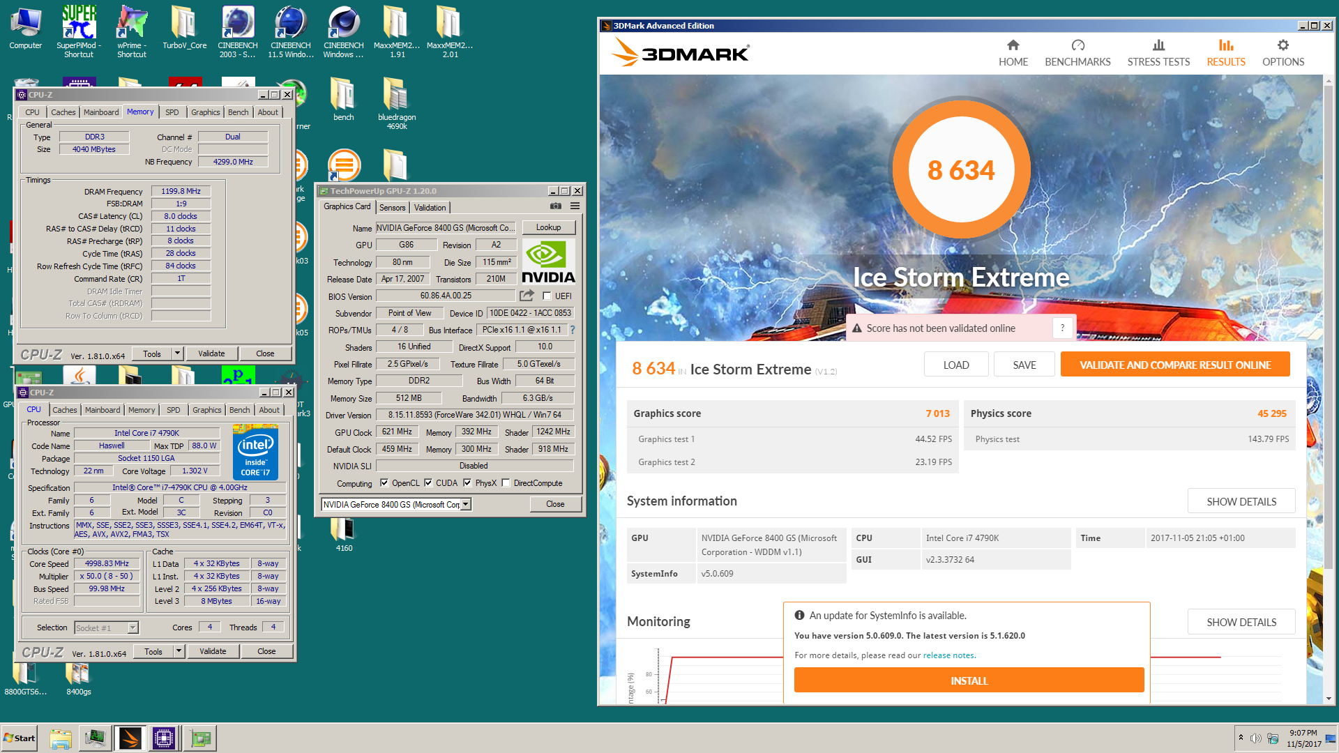
Task: Click 3DMark taskbar icon
Action: pos(130,738)
